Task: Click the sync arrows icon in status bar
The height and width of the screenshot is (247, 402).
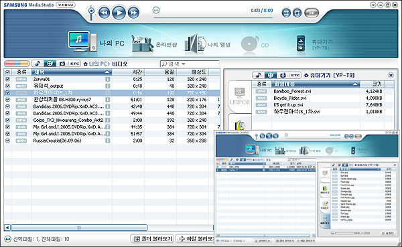Action: point(8,240)
